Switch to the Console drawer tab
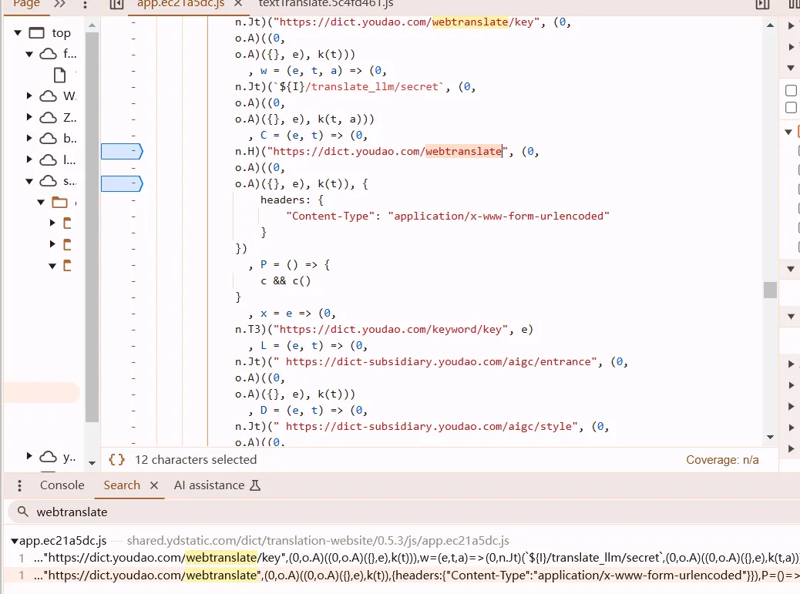 point(62,485)
